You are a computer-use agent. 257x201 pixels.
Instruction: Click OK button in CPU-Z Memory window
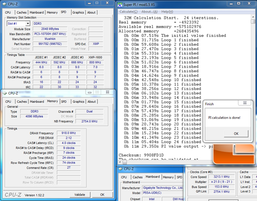point(102,194)
